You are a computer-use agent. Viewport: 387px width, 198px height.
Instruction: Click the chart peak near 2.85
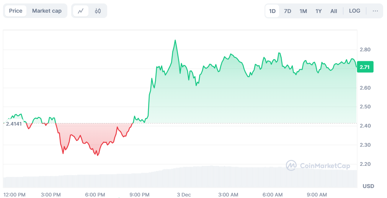pyautogui.click(x=175, y=40)
